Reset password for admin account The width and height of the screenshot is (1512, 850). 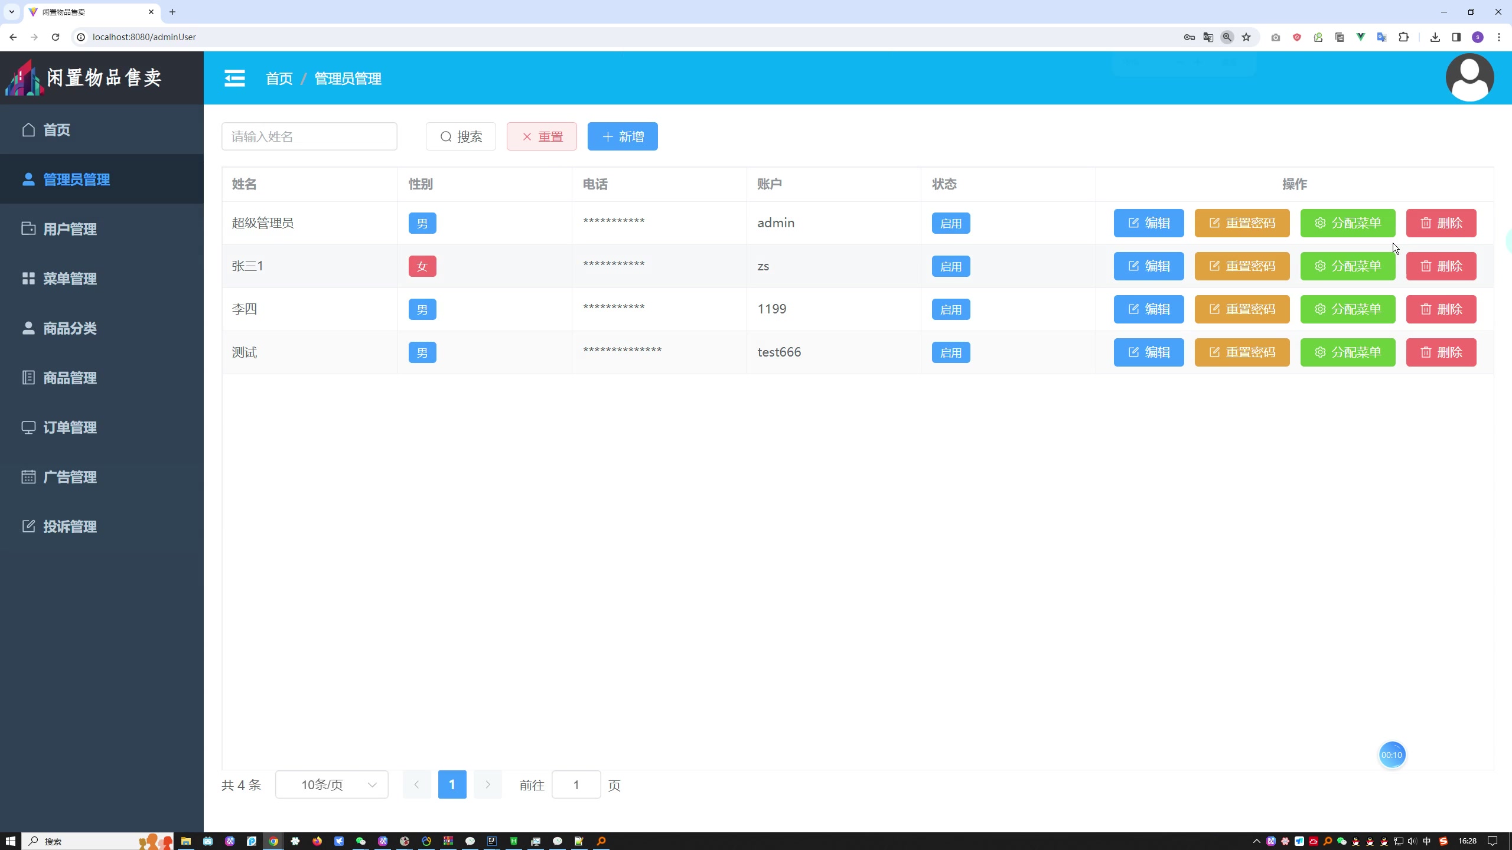point(1242,223)
